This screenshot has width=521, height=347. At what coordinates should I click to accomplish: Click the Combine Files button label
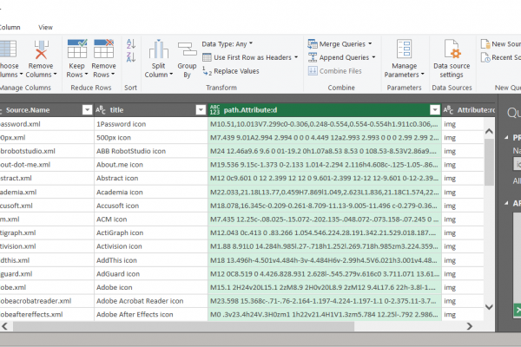[340, 71]
